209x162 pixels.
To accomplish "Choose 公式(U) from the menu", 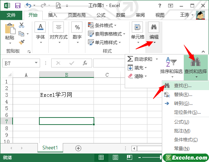I will pos(186,122).
